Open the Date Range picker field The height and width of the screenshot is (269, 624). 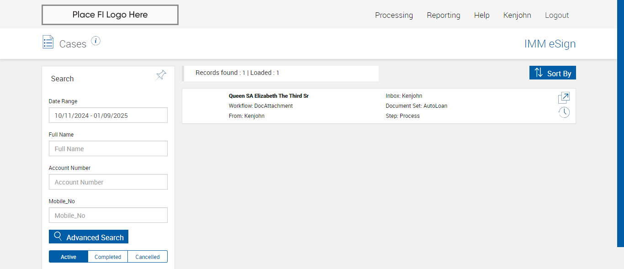pyautogui.click(x=108, y=116)
